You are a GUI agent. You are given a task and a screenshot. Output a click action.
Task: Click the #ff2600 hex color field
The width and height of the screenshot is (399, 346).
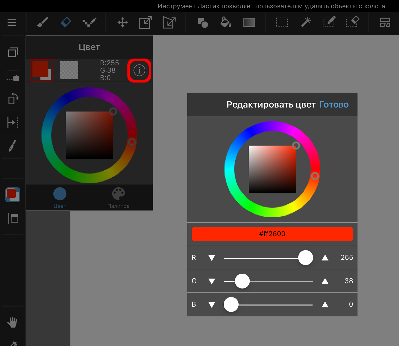tap(272, 234)
